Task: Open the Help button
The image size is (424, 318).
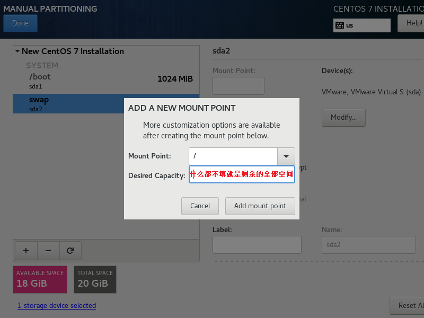Action: (x=412, y=23)
